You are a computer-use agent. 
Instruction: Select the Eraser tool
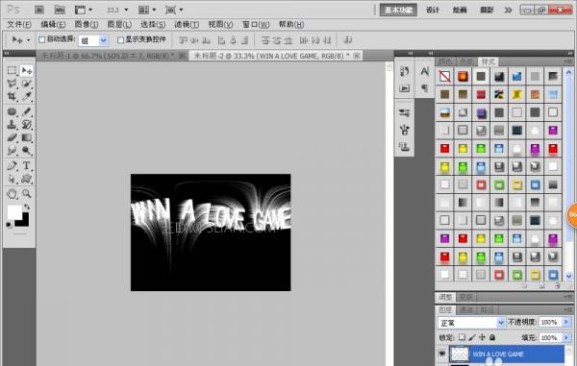[x=12, y=137]
